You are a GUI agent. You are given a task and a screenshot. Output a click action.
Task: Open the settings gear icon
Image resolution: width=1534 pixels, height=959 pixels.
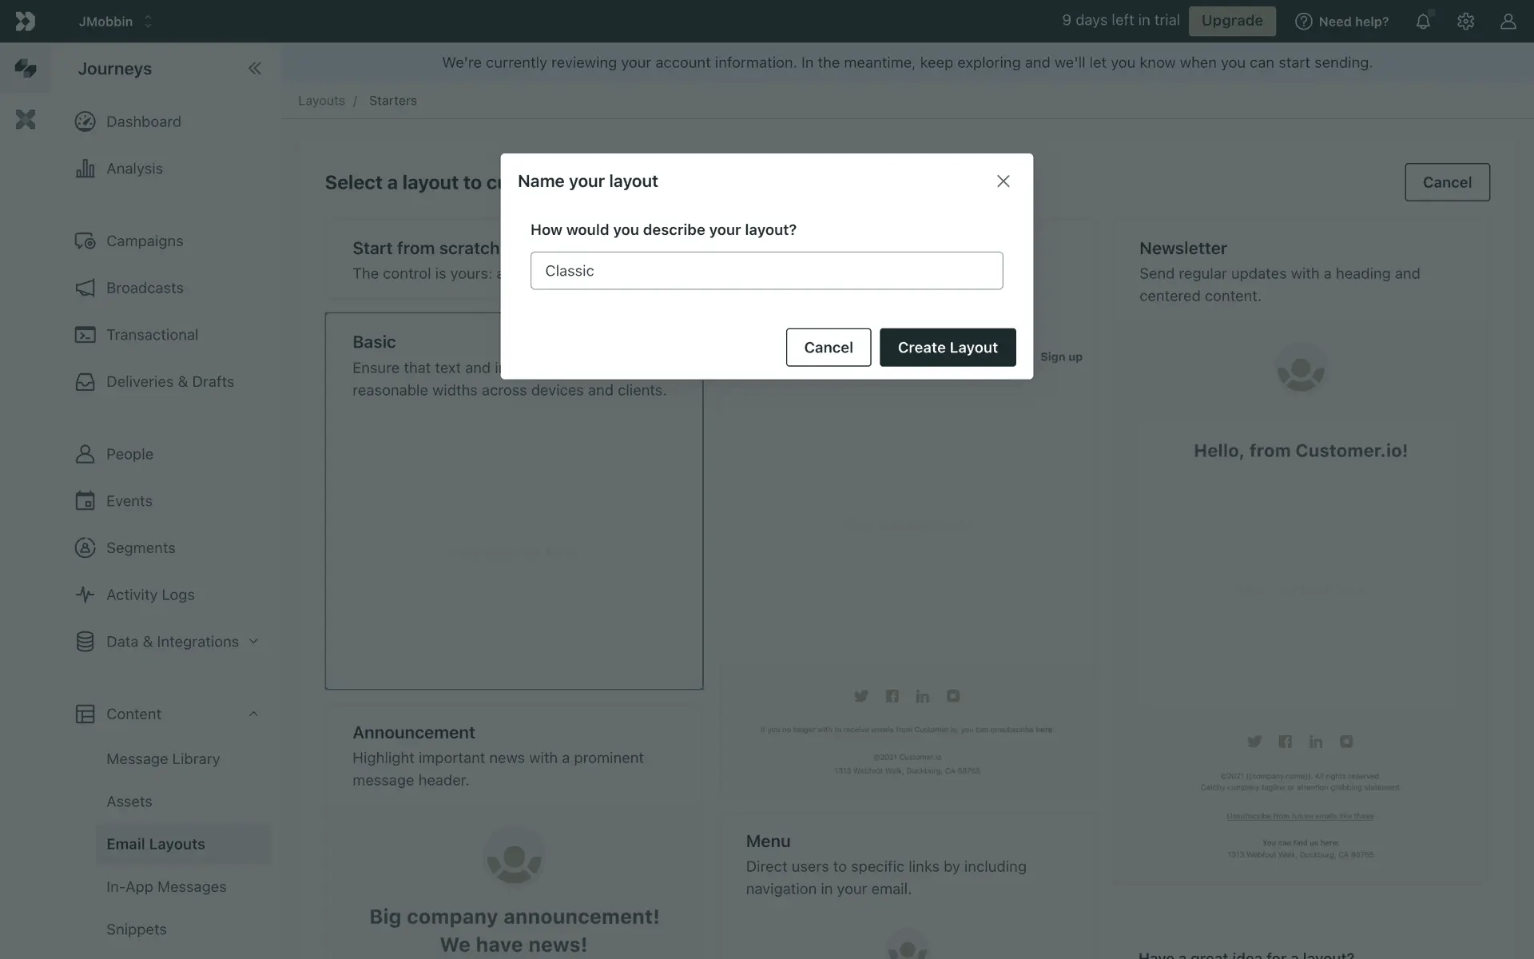coord(1465,22)
